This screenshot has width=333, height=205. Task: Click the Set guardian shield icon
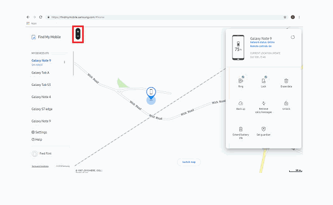264,129
